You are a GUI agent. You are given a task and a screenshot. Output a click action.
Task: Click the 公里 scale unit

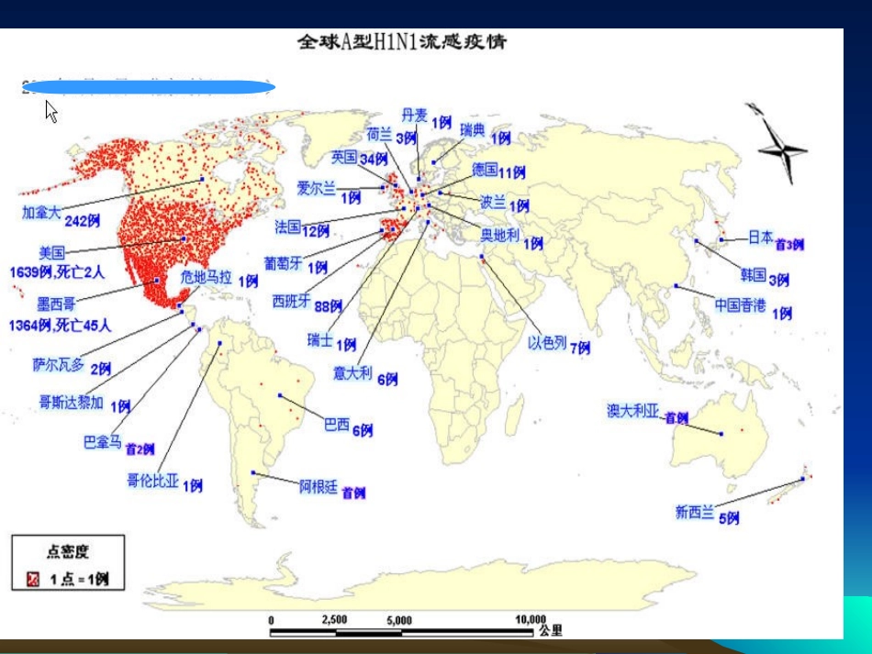coord(551,630)
